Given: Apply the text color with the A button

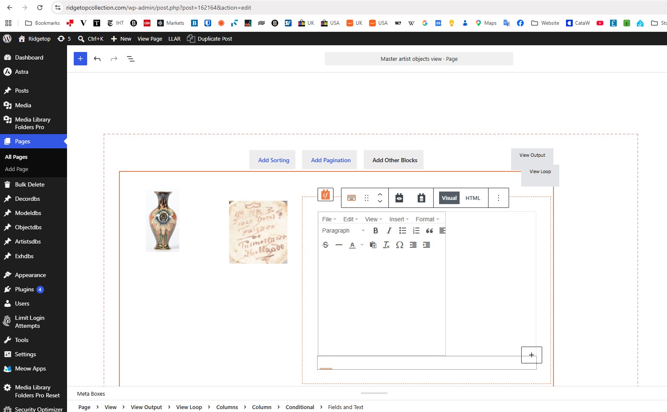Looking at the screenshot, I should [x=352, y=245].
